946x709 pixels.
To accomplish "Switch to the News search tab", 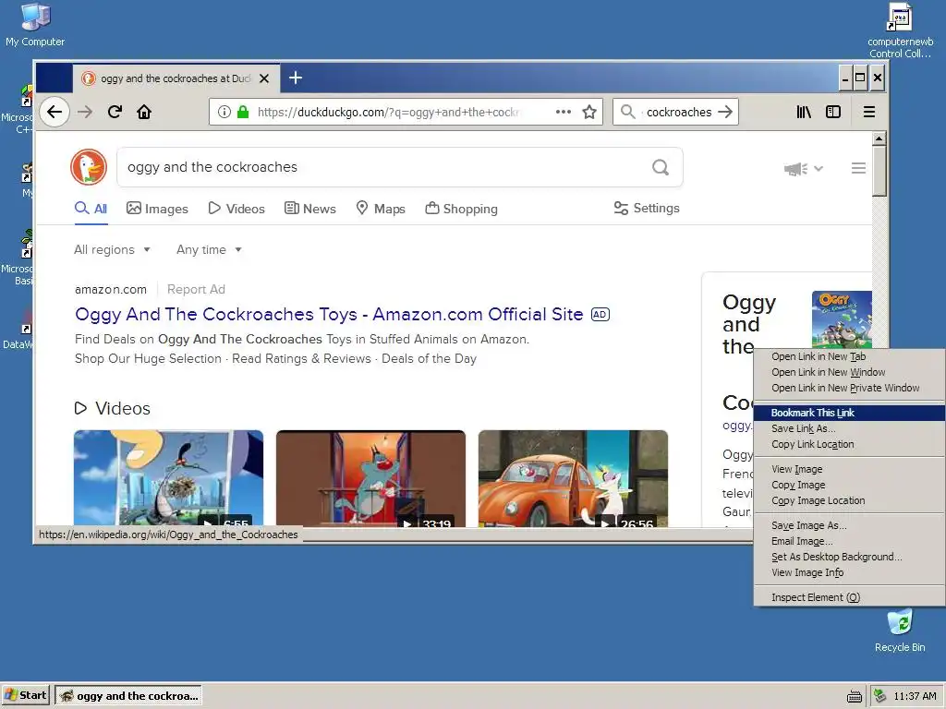I will point(310,209).
